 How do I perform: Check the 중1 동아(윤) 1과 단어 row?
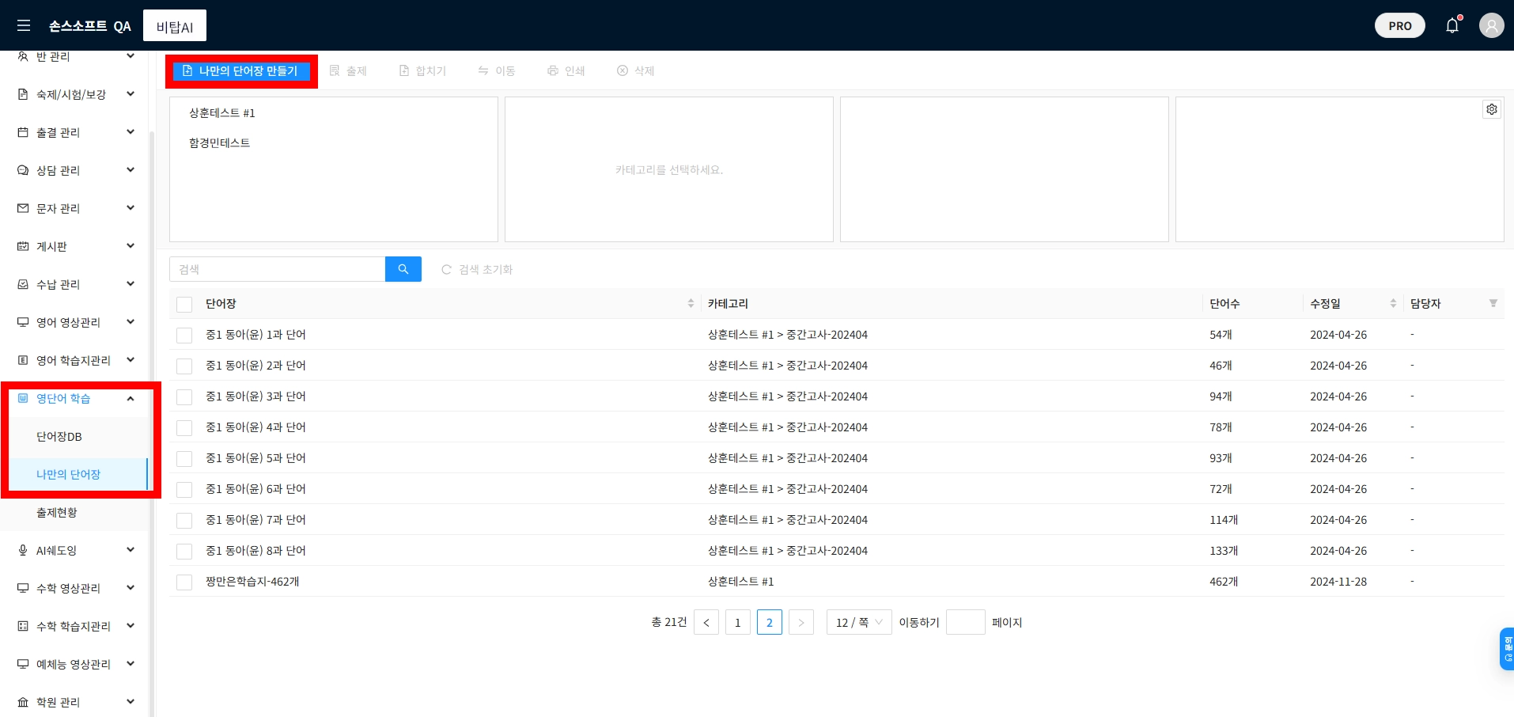[184, 335]
